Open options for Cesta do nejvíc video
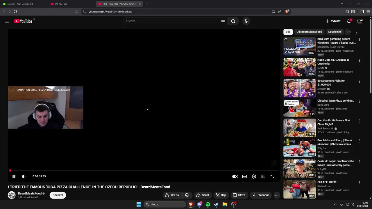 coord(360,162)
